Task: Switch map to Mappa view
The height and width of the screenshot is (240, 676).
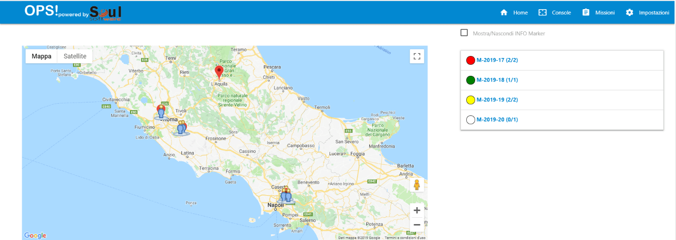Action: [42, 56]
